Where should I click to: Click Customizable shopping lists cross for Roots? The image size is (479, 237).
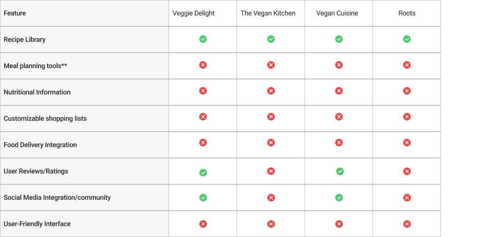coord(406,117)
